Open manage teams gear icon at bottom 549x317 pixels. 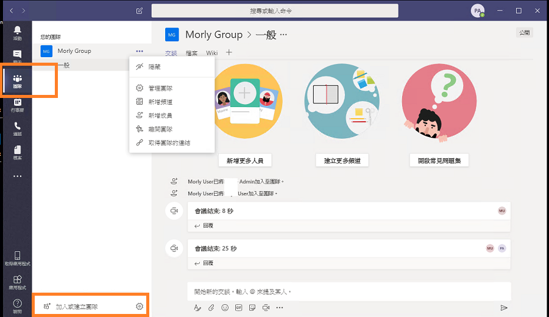point(140,307)
